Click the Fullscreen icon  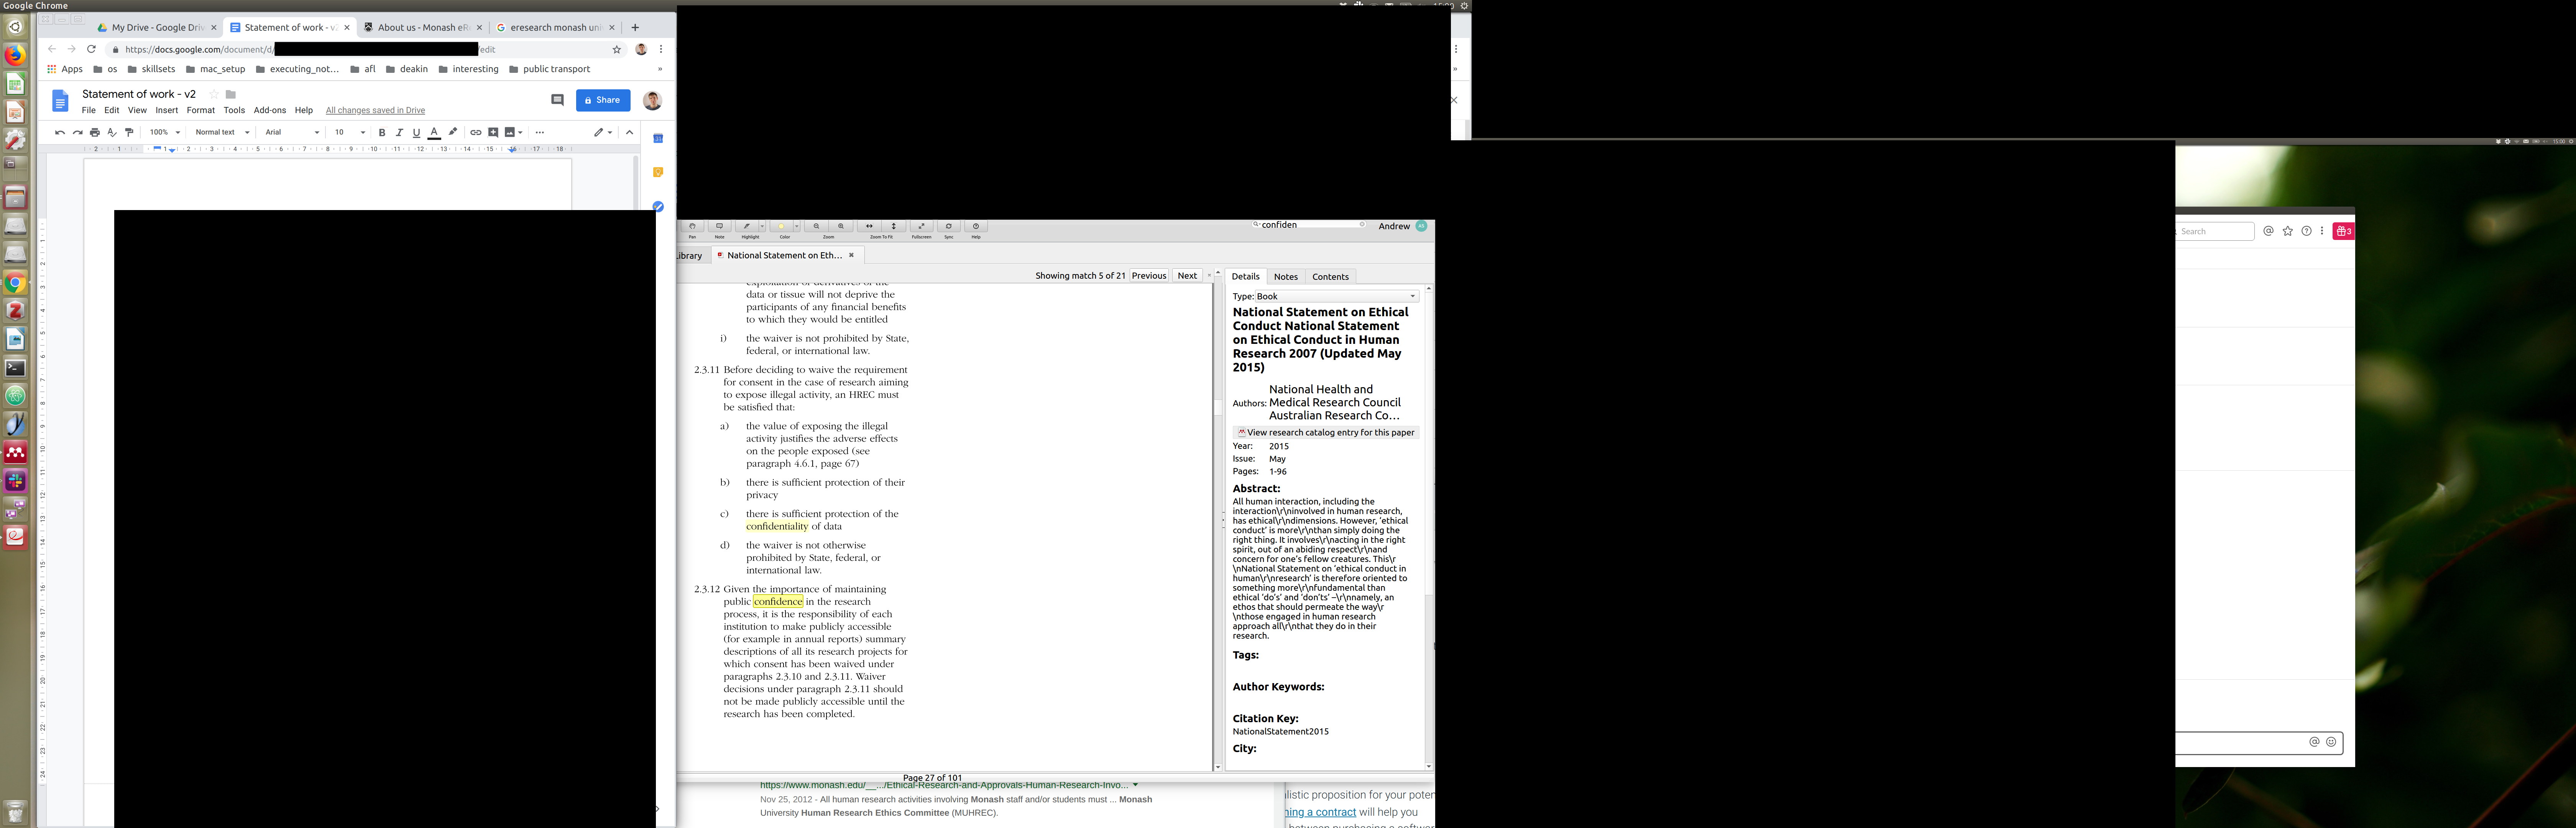922,227
